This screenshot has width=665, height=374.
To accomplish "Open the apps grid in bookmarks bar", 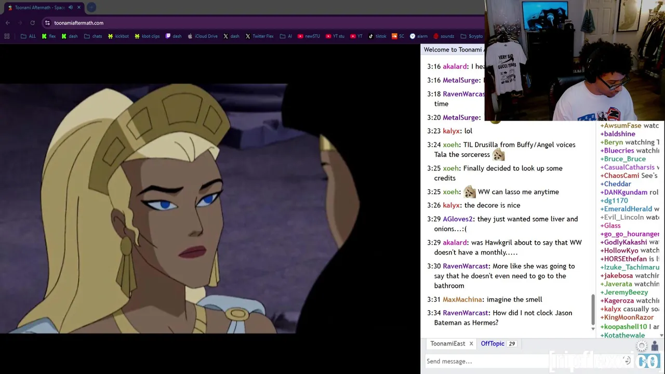I will click(x=7, y=36).
